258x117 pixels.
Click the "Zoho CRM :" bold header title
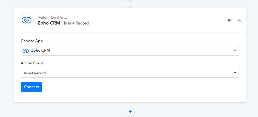[50, 23]
